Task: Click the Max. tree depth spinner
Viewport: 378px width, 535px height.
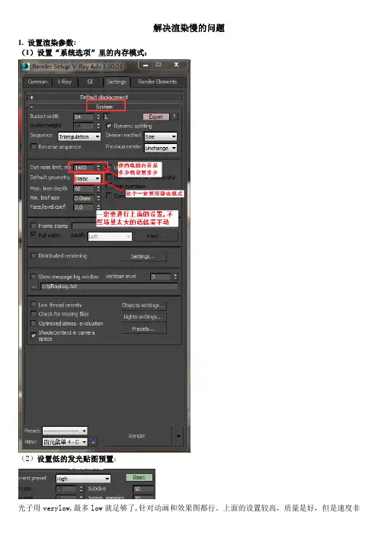Action: click(x=98, y=188)
